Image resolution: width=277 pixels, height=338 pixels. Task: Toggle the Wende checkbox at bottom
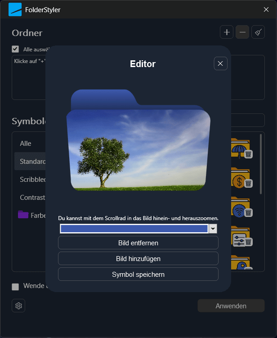click(x=15, y=287)
